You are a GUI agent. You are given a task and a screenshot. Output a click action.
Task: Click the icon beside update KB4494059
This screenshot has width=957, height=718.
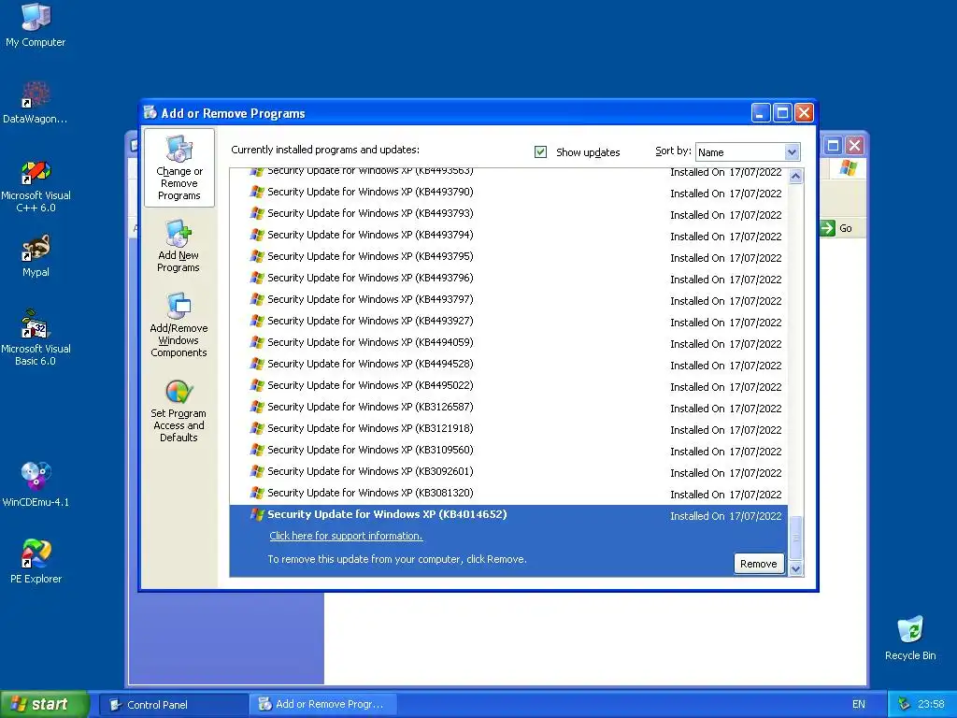tap(257, 342)
